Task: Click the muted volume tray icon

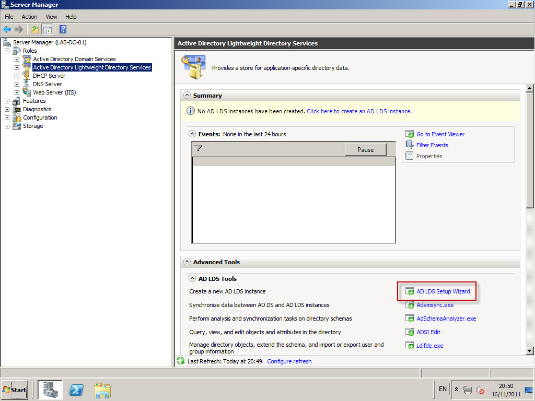Action: tap(480, 390)
